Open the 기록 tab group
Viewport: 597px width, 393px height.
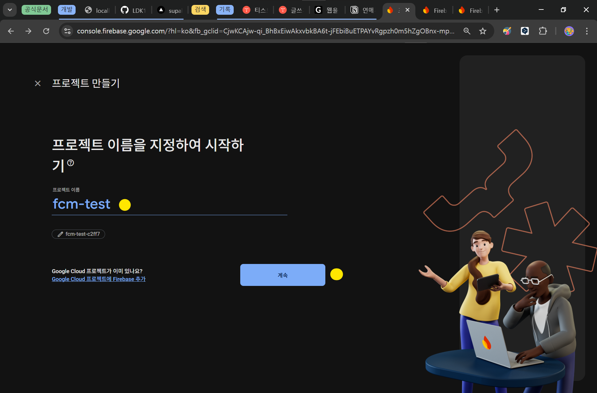tap(225, 9)
